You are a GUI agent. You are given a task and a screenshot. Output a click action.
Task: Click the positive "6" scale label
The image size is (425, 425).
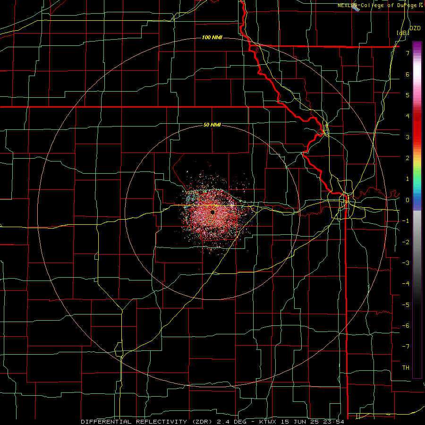point(408,74)
